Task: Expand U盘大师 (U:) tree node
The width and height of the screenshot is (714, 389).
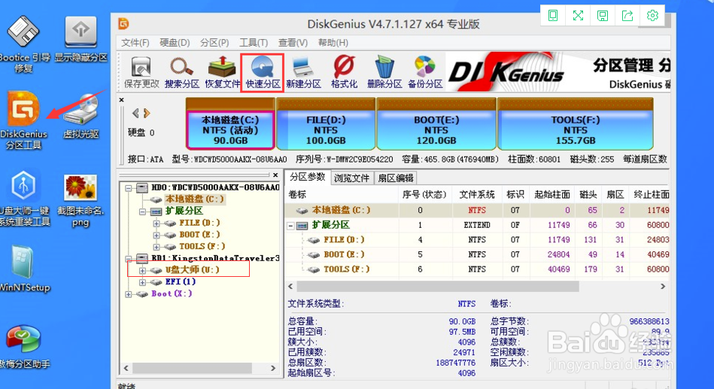Action: (142, 271)
